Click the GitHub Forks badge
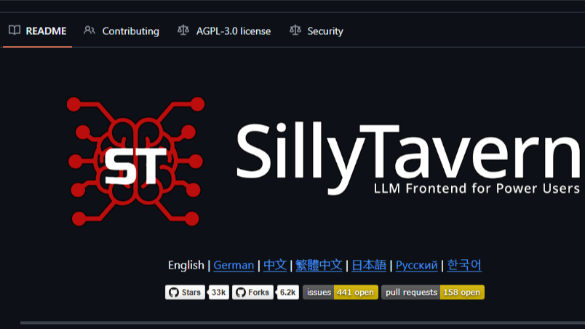This screenshot has height=329, width=585. tap(252, 293)
